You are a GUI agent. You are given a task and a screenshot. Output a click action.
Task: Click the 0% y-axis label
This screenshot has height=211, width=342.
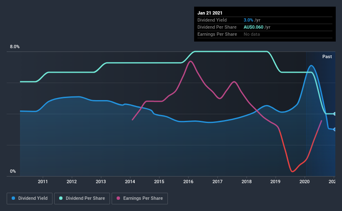pos(13,172)
